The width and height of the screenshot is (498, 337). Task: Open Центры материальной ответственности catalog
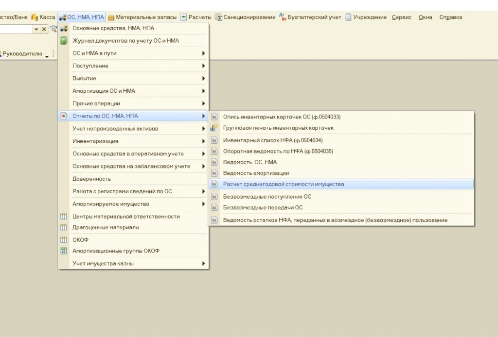tap(126, 217)
